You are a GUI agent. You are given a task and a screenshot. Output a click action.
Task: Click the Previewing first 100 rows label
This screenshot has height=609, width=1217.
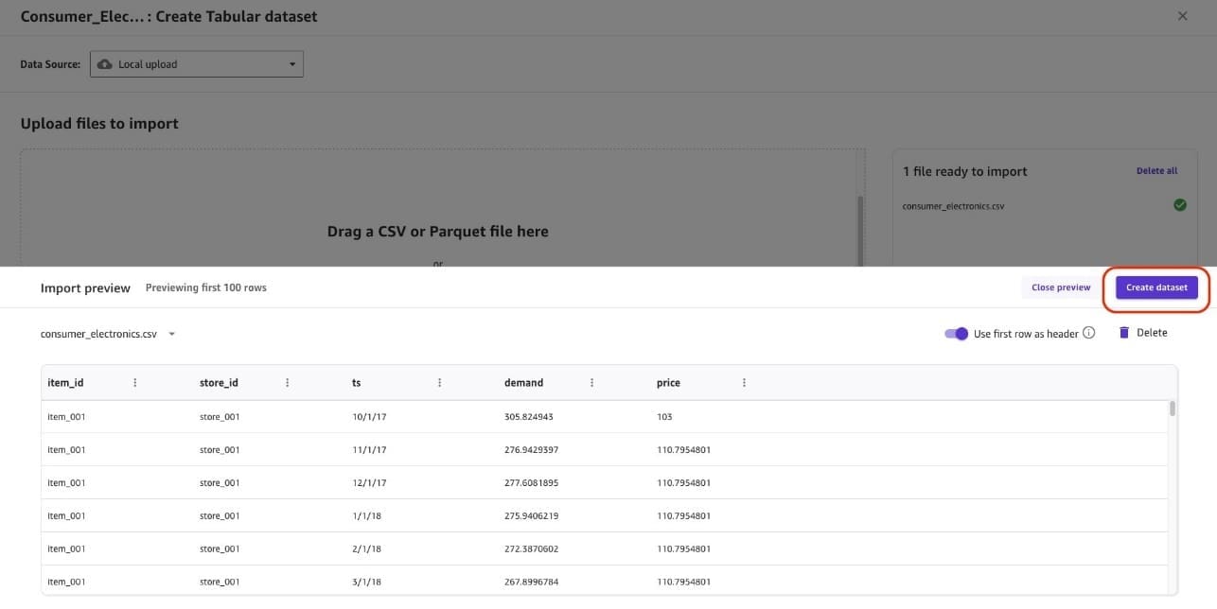205,287
